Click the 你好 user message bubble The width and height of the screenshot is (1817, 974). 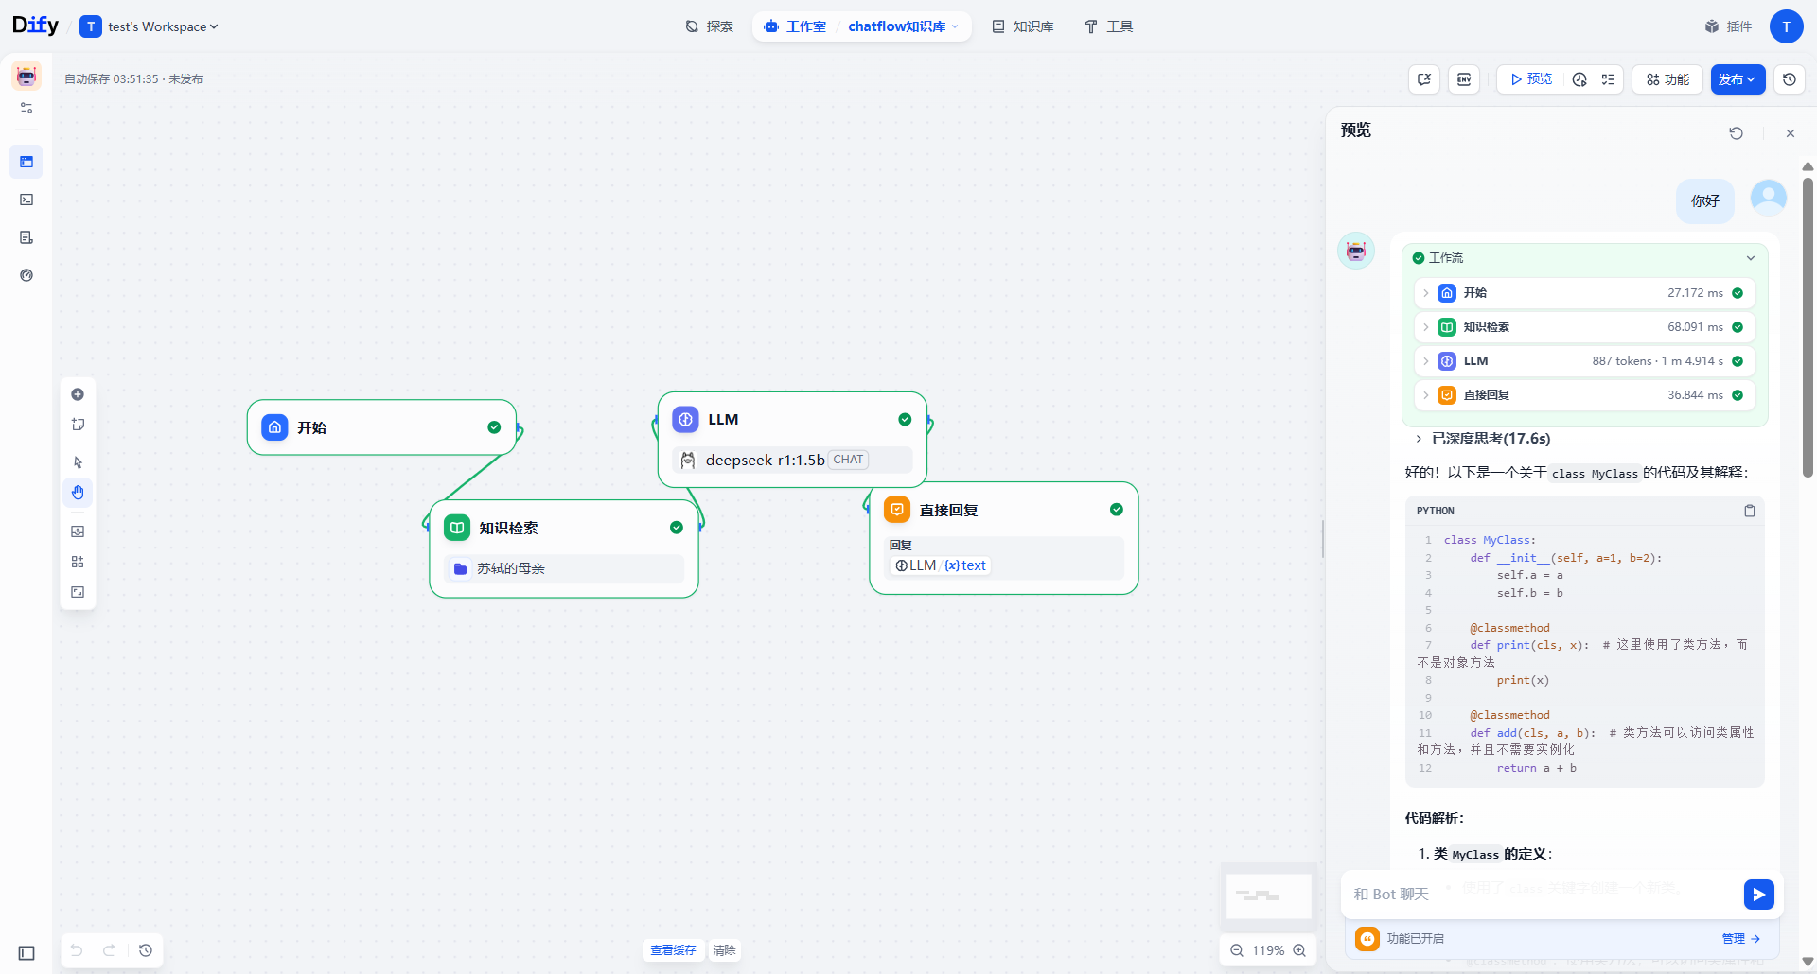point(1705,201)
